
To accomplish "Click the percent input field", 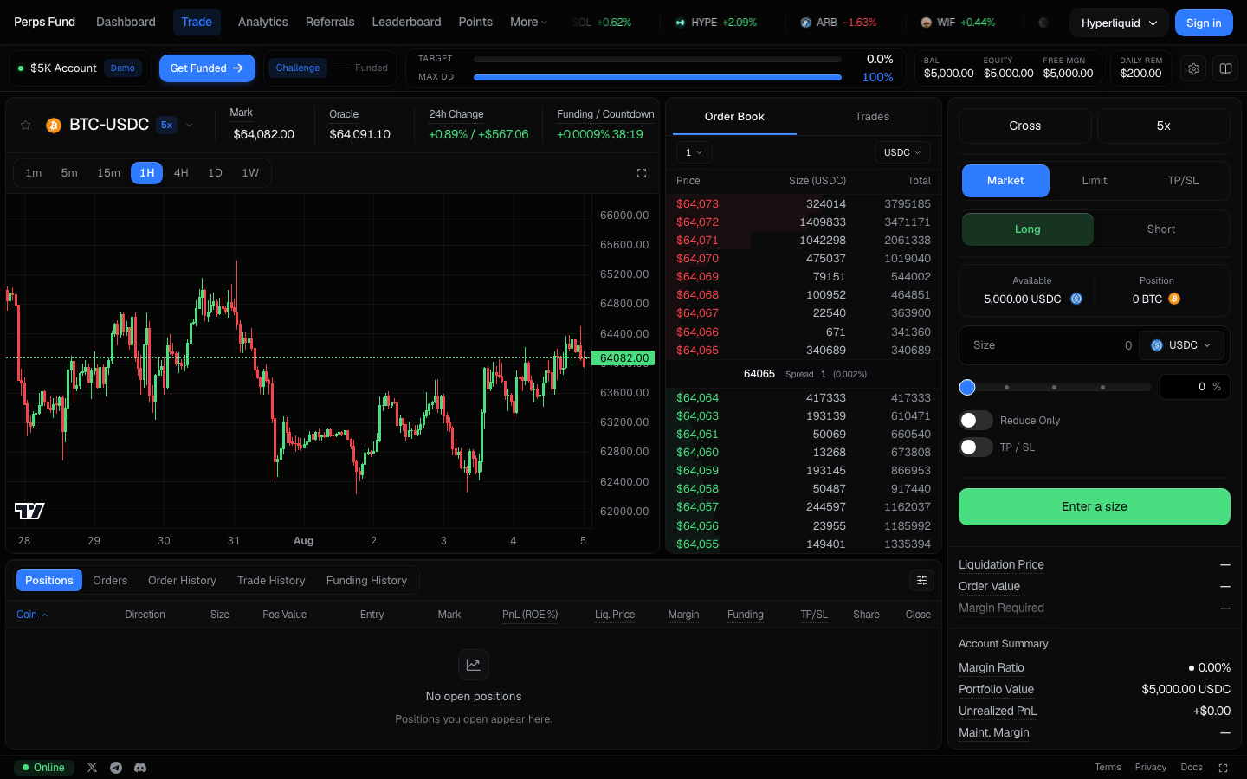I will tap(1195, 387).
